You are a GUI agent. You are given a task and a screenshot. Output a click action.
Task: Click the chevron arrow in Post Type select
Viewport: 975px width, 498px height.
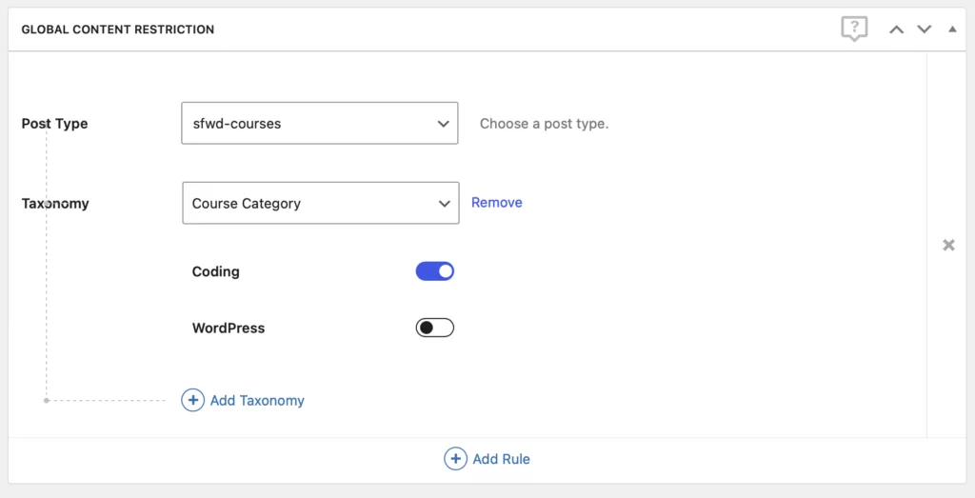pos(443,123)
